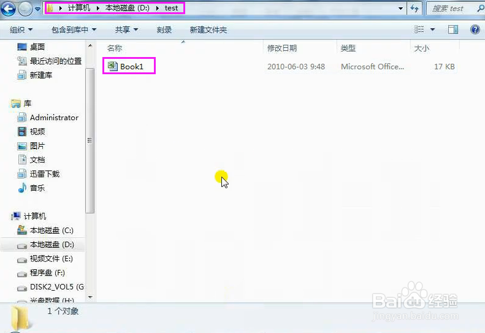Select the Book1 Excel file
Image resolution: width=485 pixels, height=333 pixels.
pyautogui.click(x=132, y=66)
